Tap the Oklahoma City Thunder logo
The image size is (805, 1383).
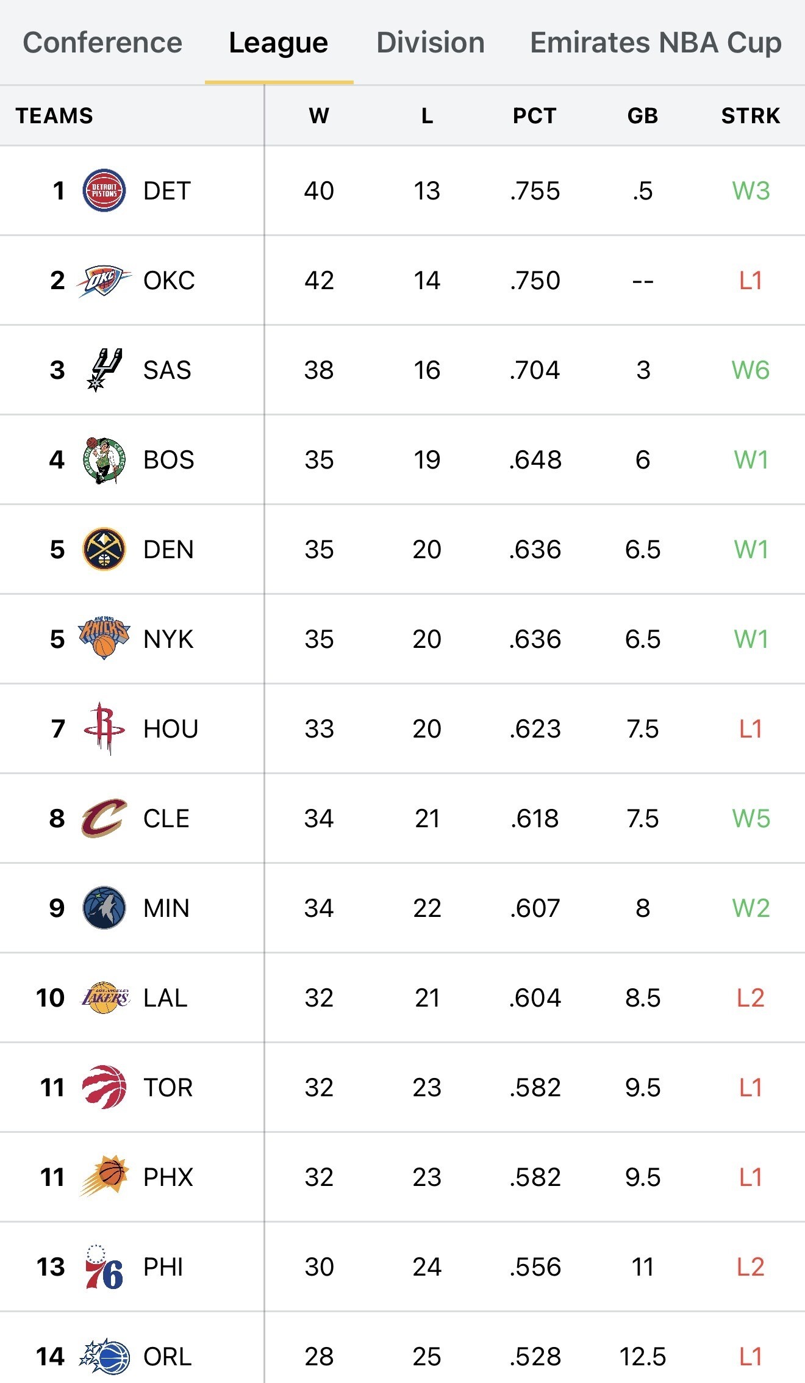click(104, 281)
